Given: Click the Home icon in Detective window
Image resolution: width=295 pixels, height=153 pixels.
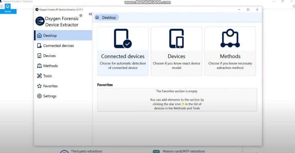Looking at the screenshot, I should coord(7,6).
